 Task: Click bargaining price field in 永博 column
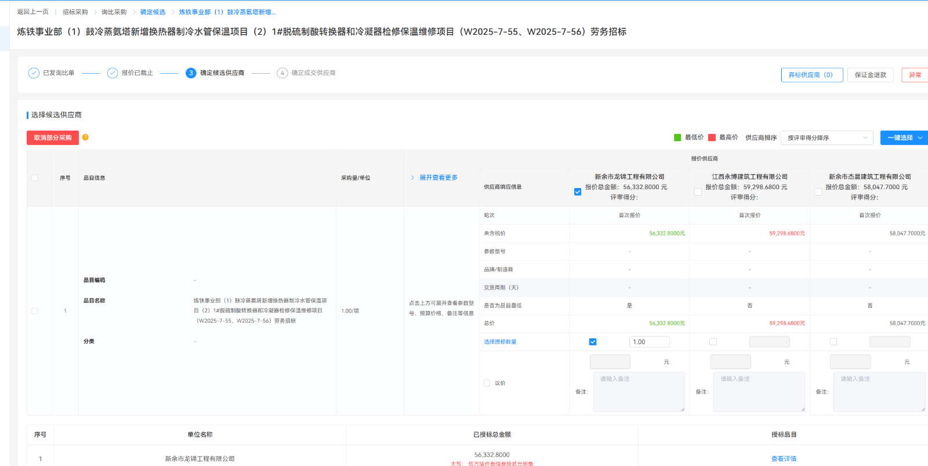click(731, 362)
